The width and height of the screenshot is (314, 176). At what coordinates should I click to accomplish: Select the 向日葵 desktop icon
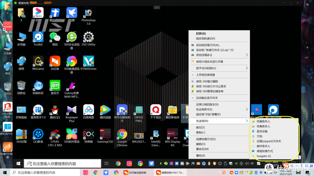coord(55,63)
